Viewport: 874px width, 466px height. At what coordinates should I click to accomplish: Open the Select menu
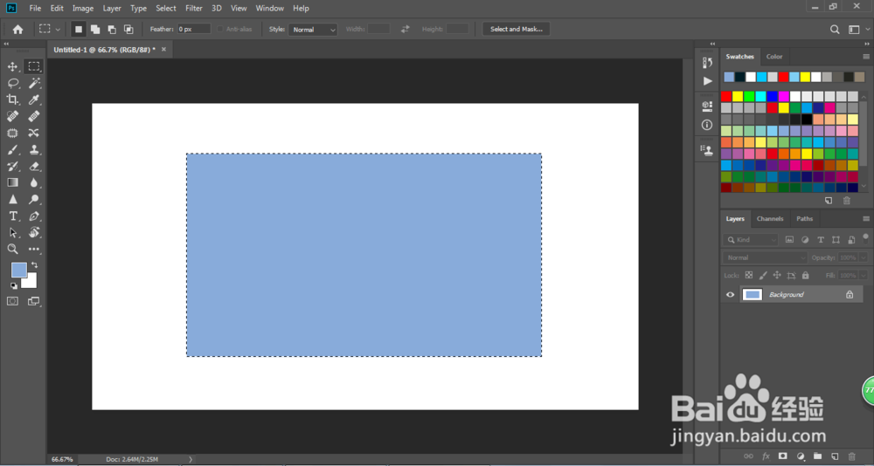[165, 9]
